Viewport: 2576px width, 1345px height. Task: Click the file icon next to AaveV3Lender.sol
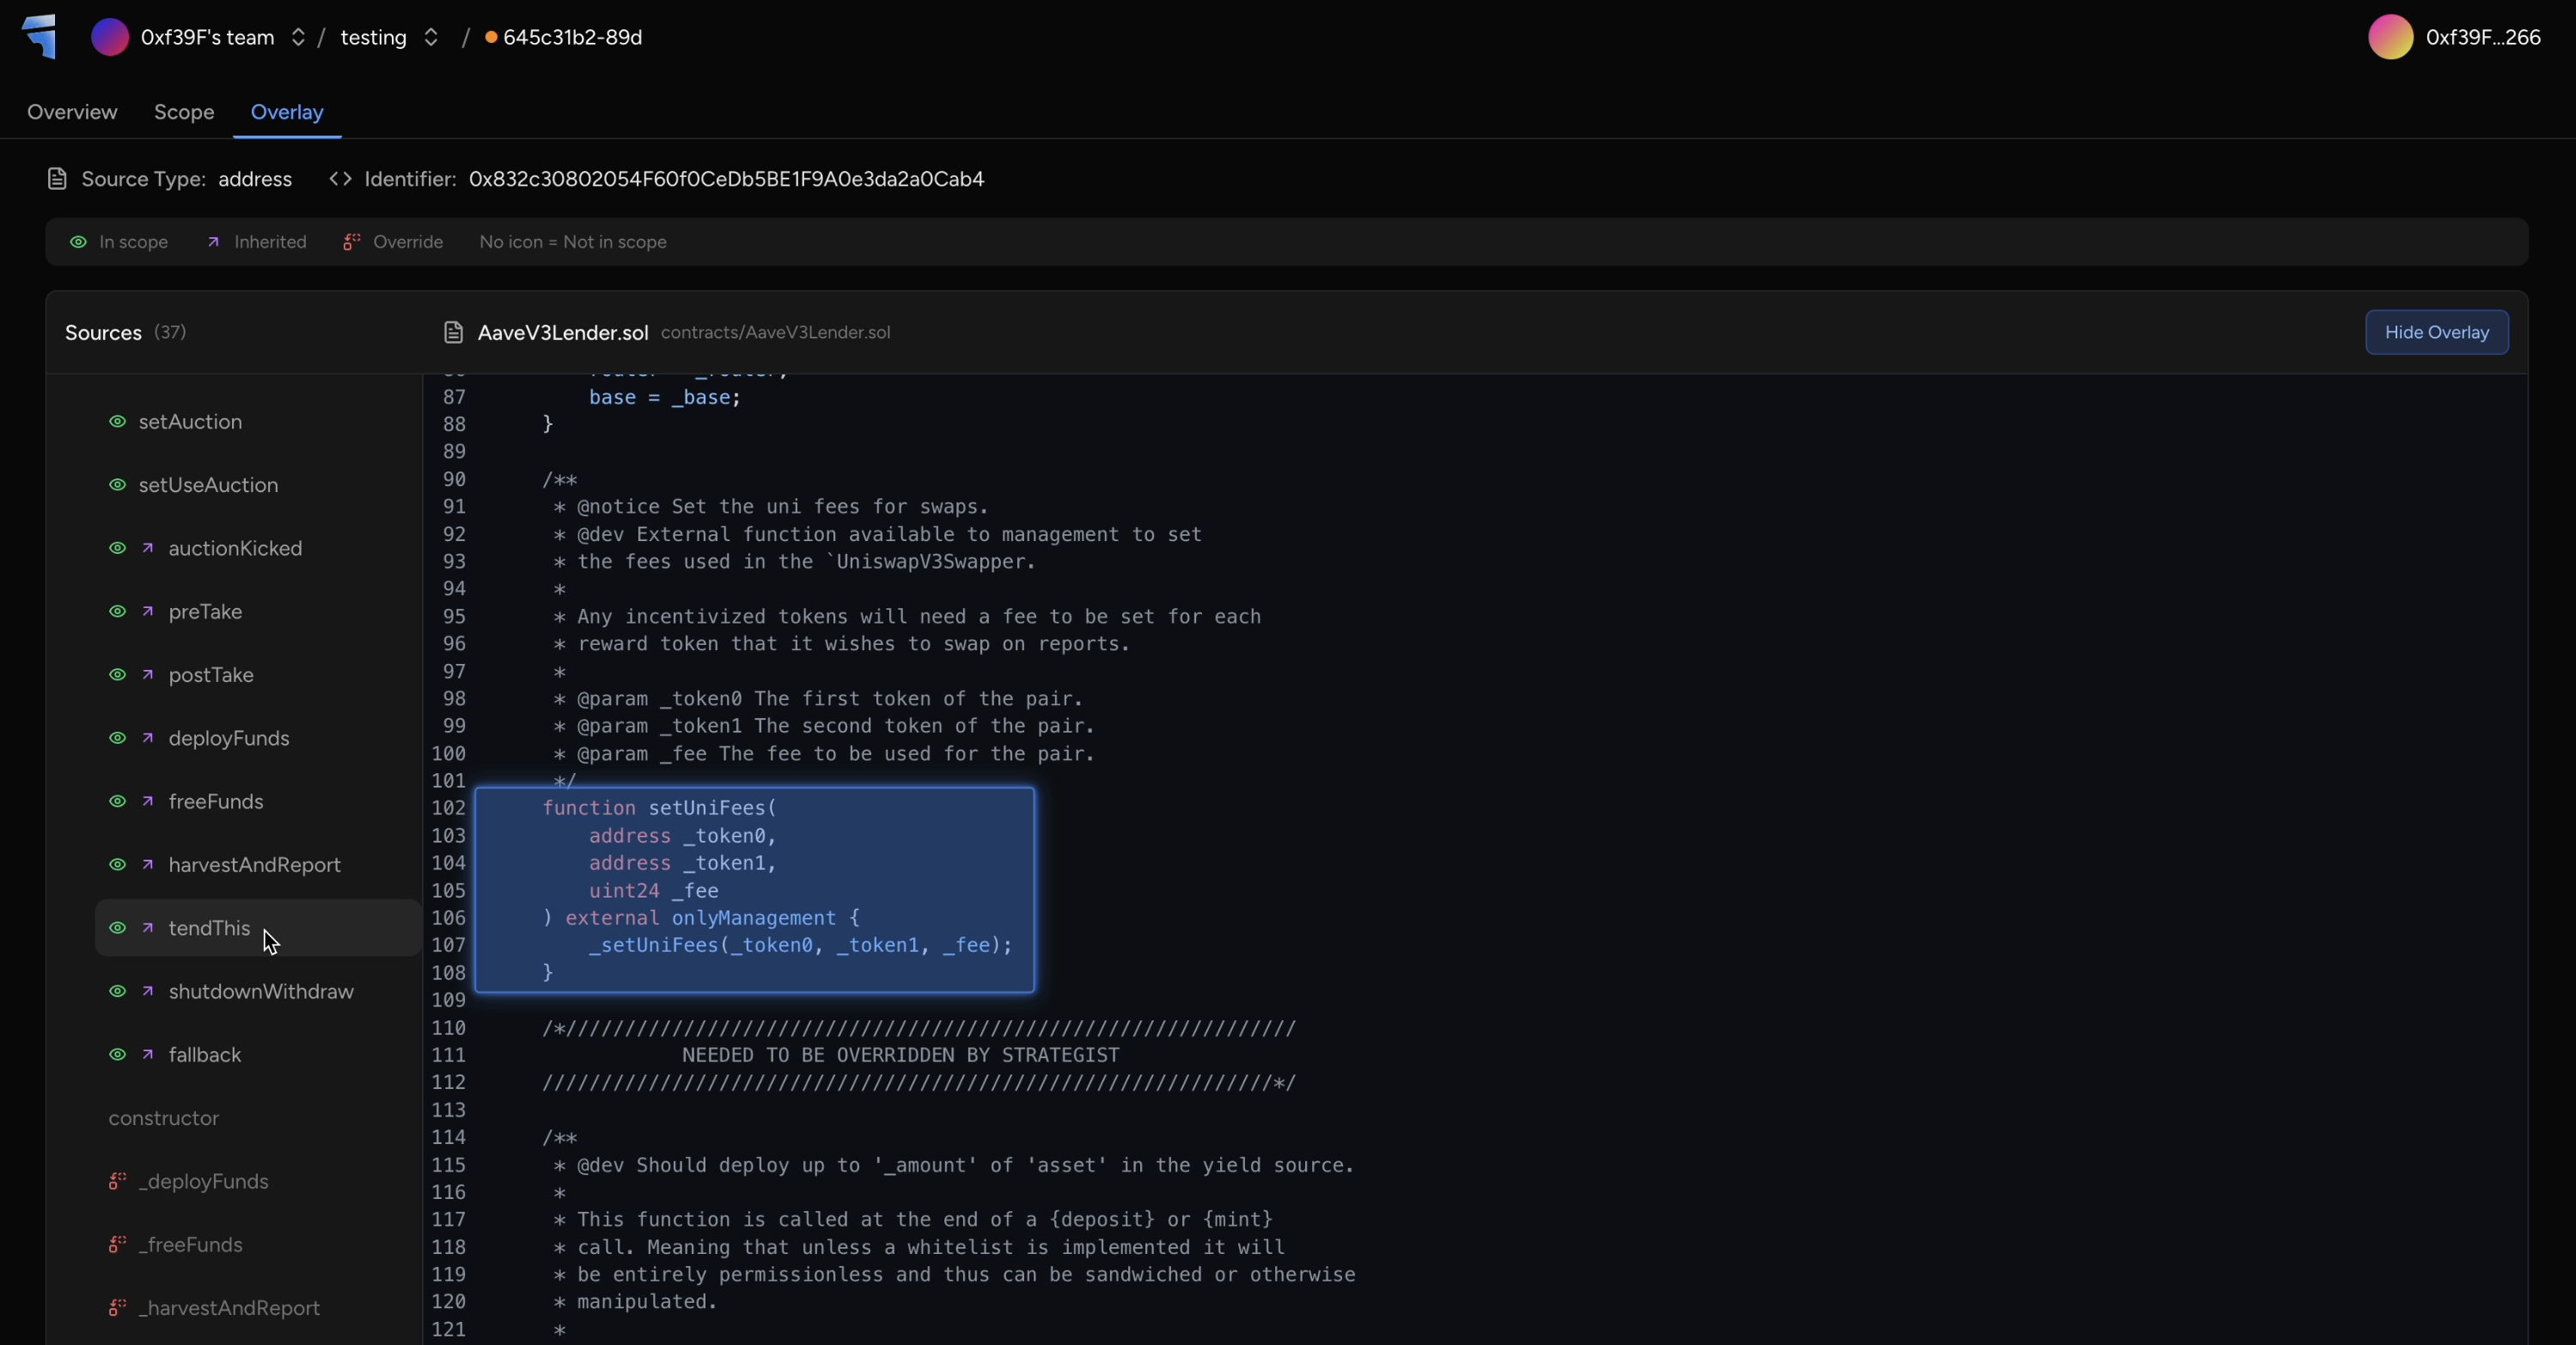[453, 332]
